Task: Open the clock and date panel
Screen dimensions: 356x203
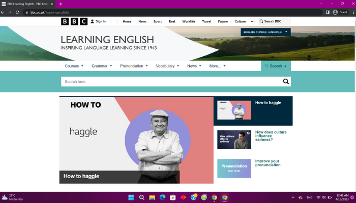Action: click(342, 197)
